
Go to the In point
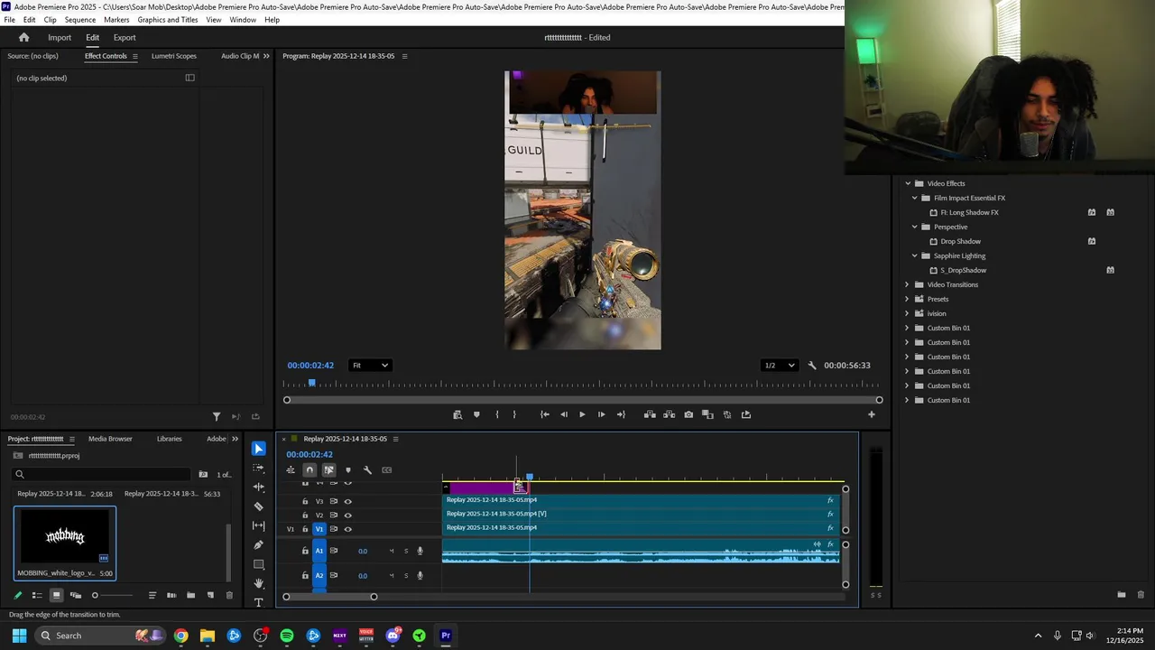545,414
